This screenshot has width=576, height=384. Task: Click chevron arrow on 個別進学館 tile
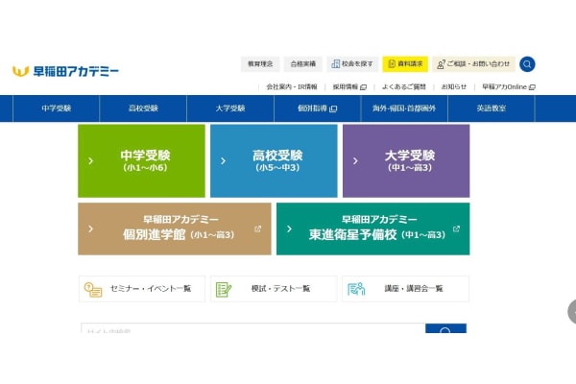click(x=91, y=228)
